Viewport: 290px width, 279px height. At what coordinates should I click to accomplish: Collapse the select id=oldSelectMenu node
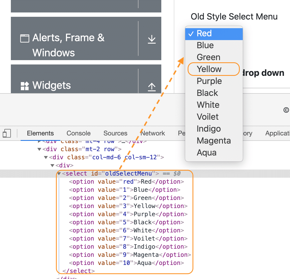(59, 173)
